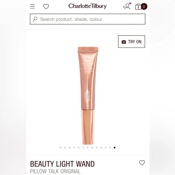The height and width of the screenshot is (175, 175).
Task: Click the cart count badge showing 0
Action: tap(144, 6)
